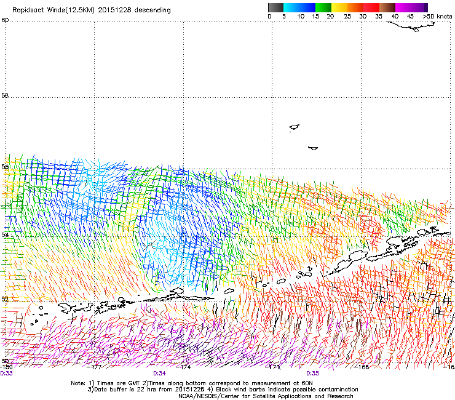Click the gray 0-5 knots color band
This screenshot has width=455, height=400.
coord(275,7)
